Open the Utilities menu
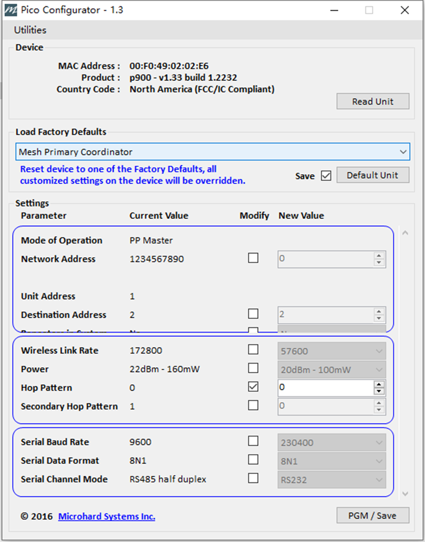This screenshot has height=542, width=425. click(x=30, y=30)
